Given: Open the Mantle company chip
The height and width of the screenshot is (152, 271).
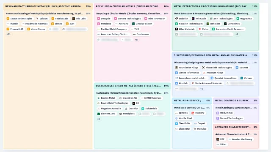Looking at the screenshot, I should (x=12, y=24).
